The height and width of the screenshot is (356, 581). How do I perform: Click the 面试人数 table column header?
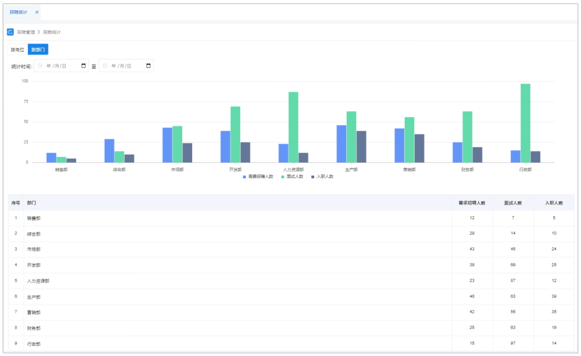(x=513, y=203)
